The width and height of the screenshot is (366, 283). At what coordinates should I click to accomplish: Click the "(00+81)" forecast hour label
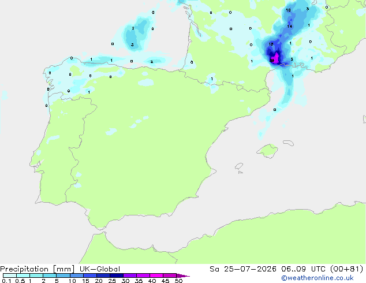(347, 269)
